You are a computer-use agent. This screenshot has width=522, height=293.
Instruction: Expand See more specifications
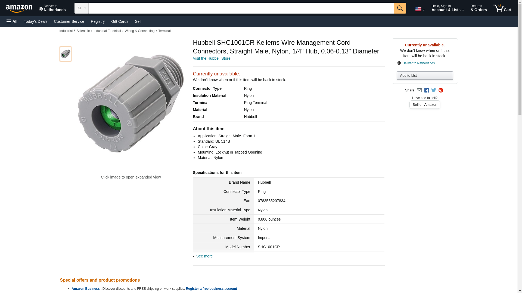(204, 256)
